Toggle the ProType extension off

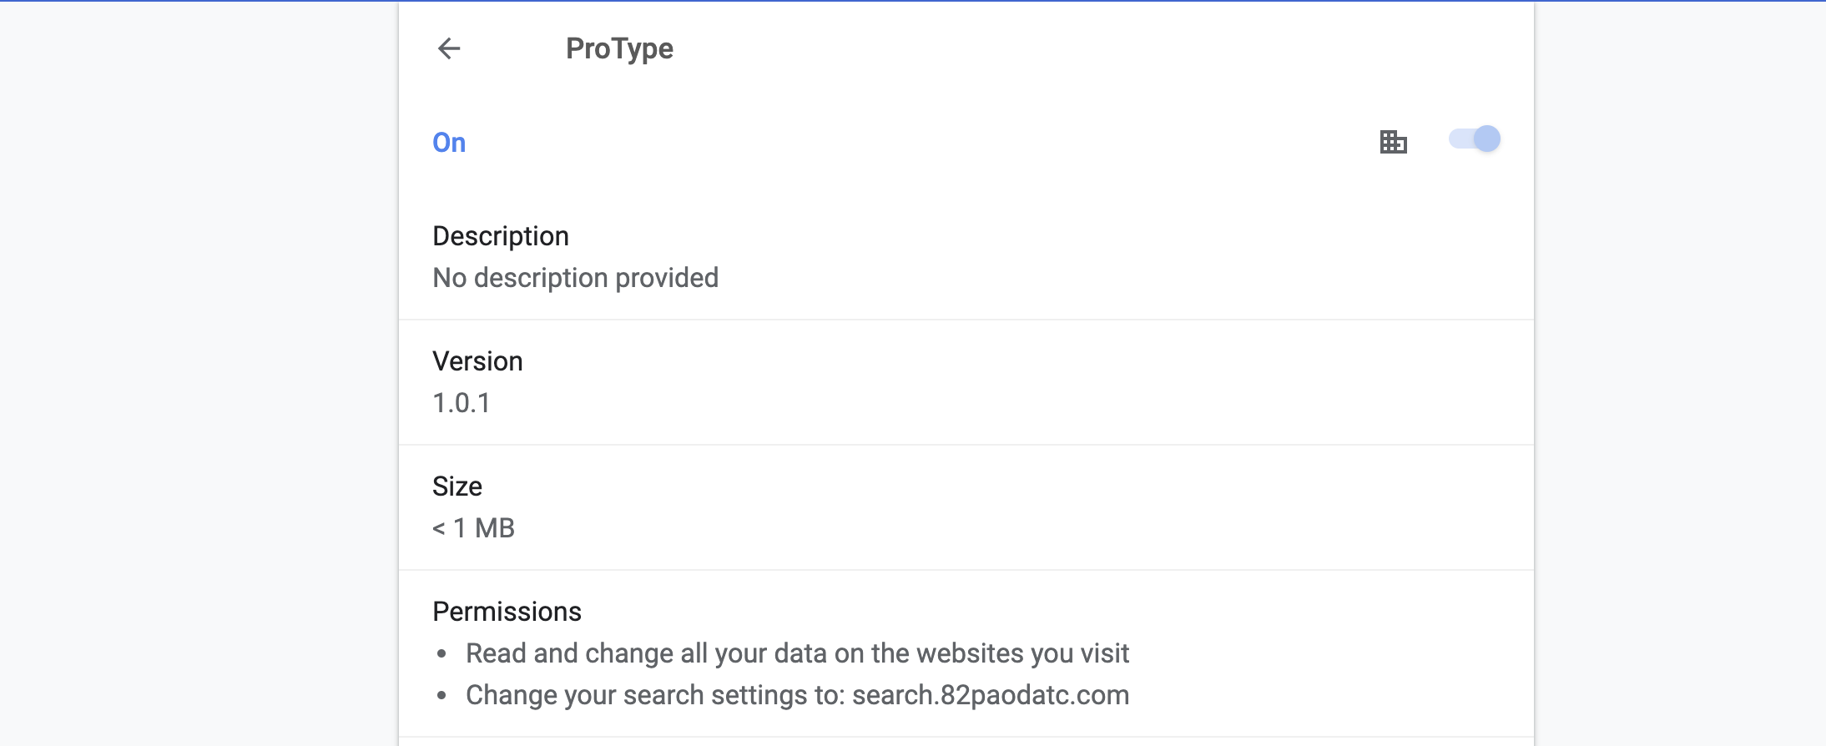[x=1475, y=139]
